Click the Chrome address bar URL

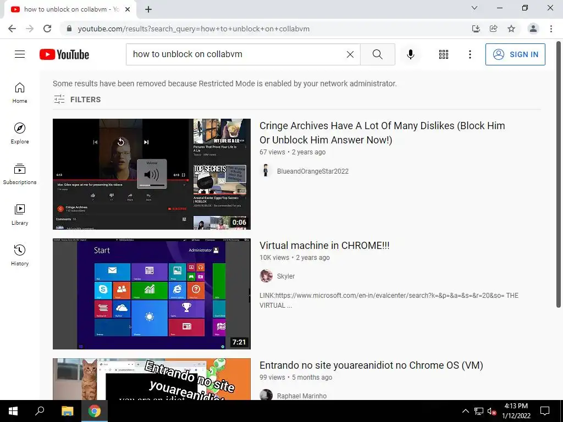coord(194,29)
